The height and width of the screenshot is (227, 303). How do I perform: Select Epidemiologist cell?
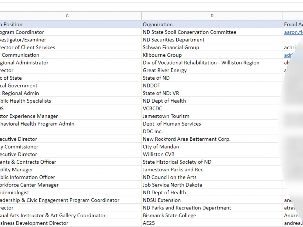click(x=71, y=192)
